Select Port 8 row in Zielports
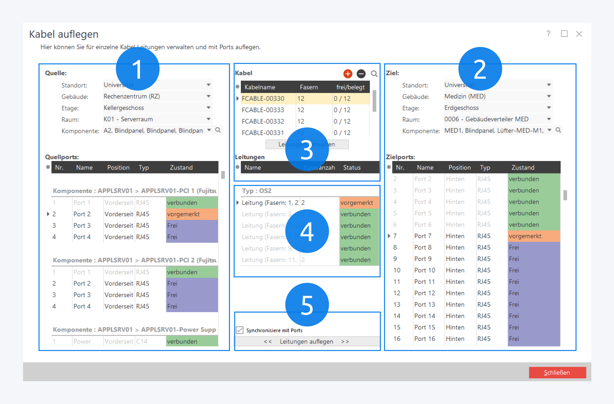This screenshot has width=614, height=404. coord(423,247)
